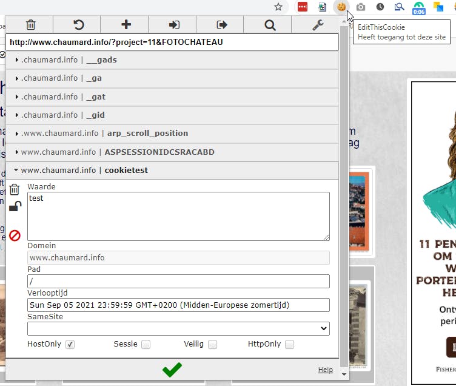This screenshot has height=386, width=456.
Task: Open the magnifier page search extension icon
Action: (399, 7)
